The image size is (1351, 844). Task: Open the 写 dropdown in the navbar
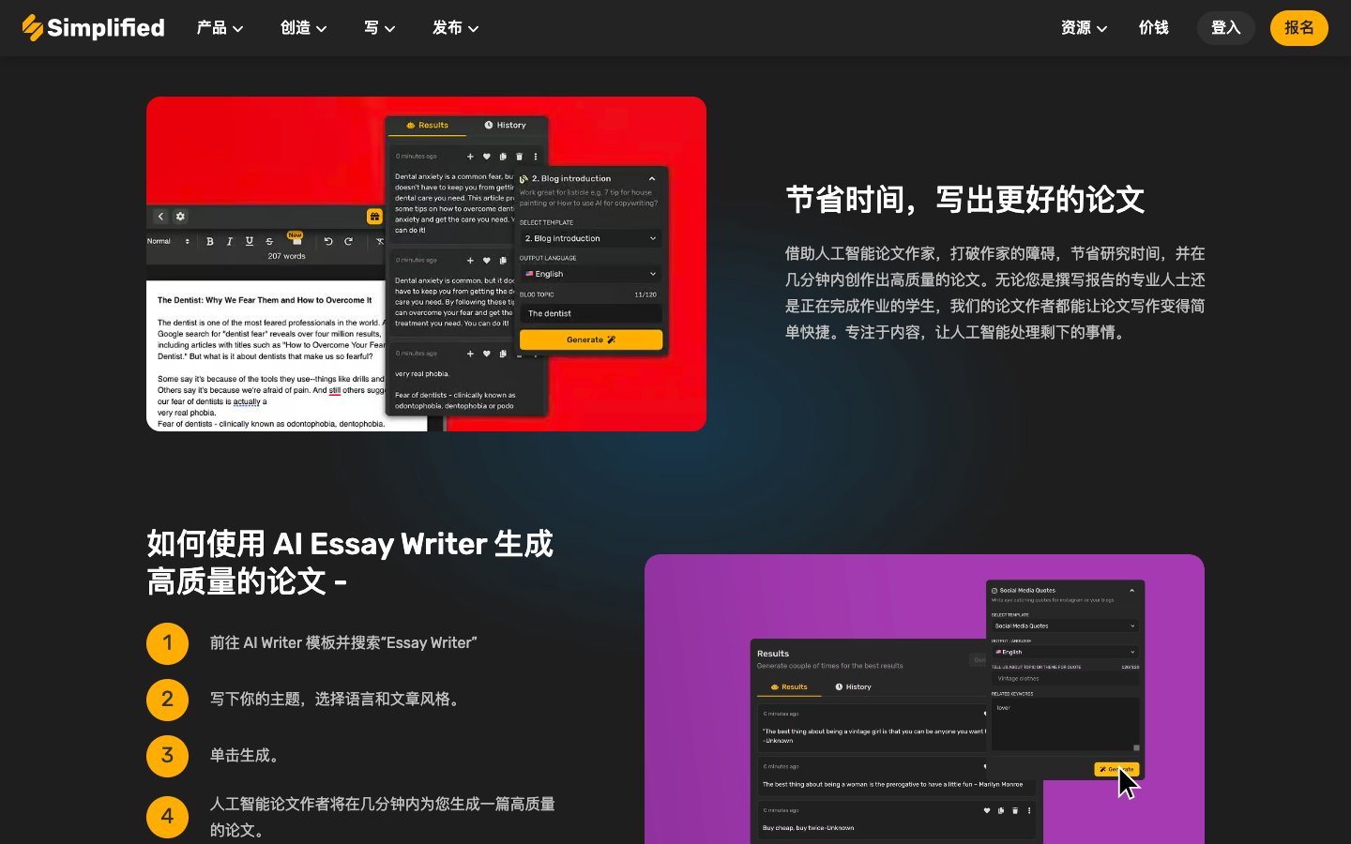380,28
